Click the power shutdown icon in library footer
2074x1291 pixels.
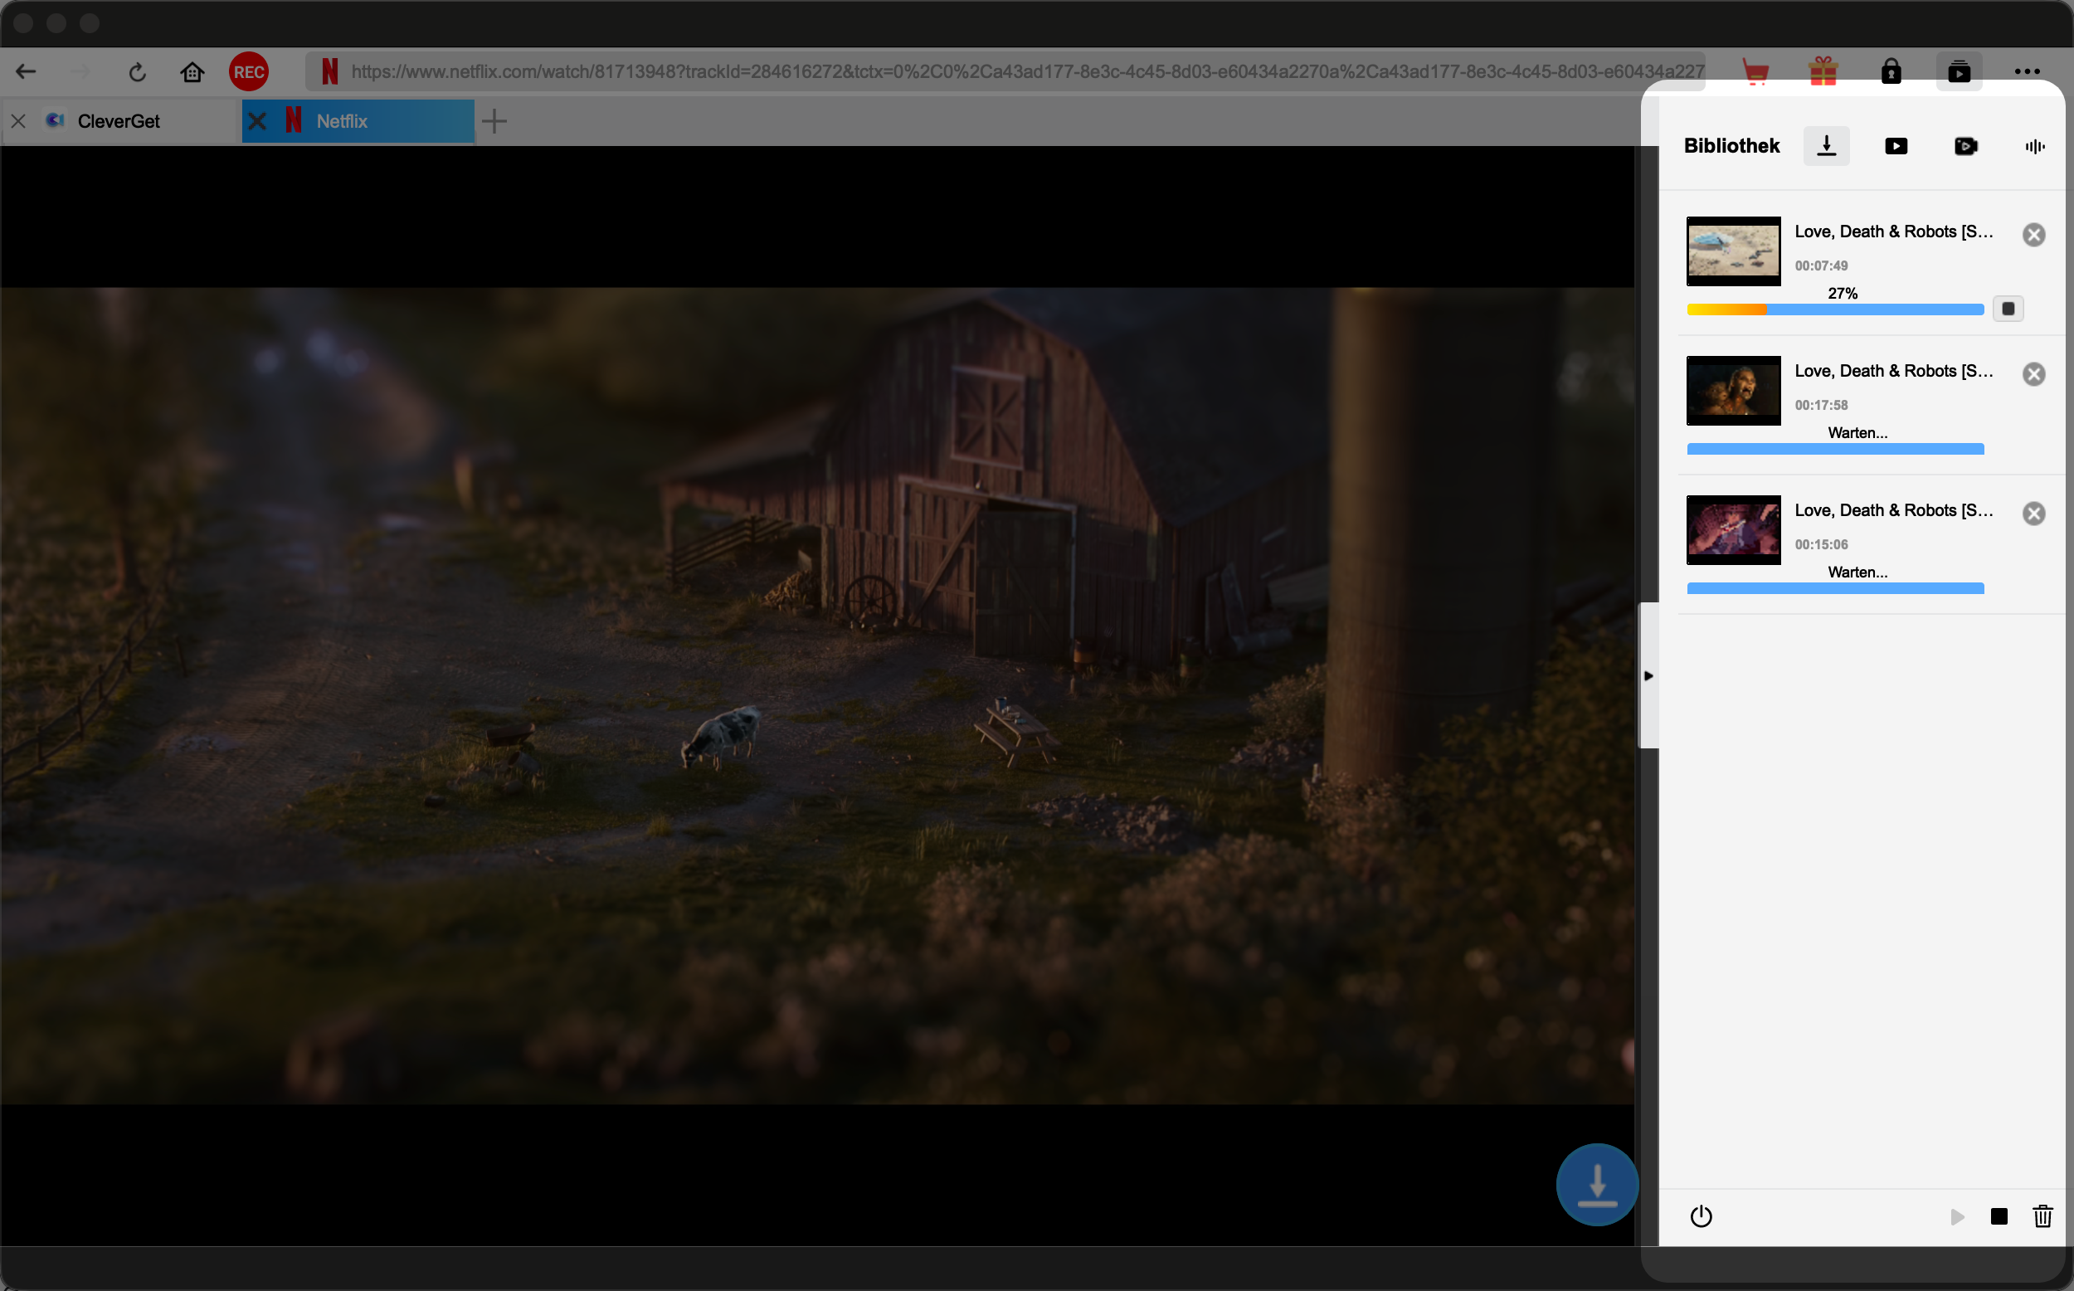pos(1701,1215)
